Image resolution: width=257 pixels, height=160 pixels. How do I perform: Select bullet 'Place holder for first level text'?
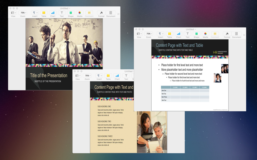pyautogui.click(x=182, y=65)
